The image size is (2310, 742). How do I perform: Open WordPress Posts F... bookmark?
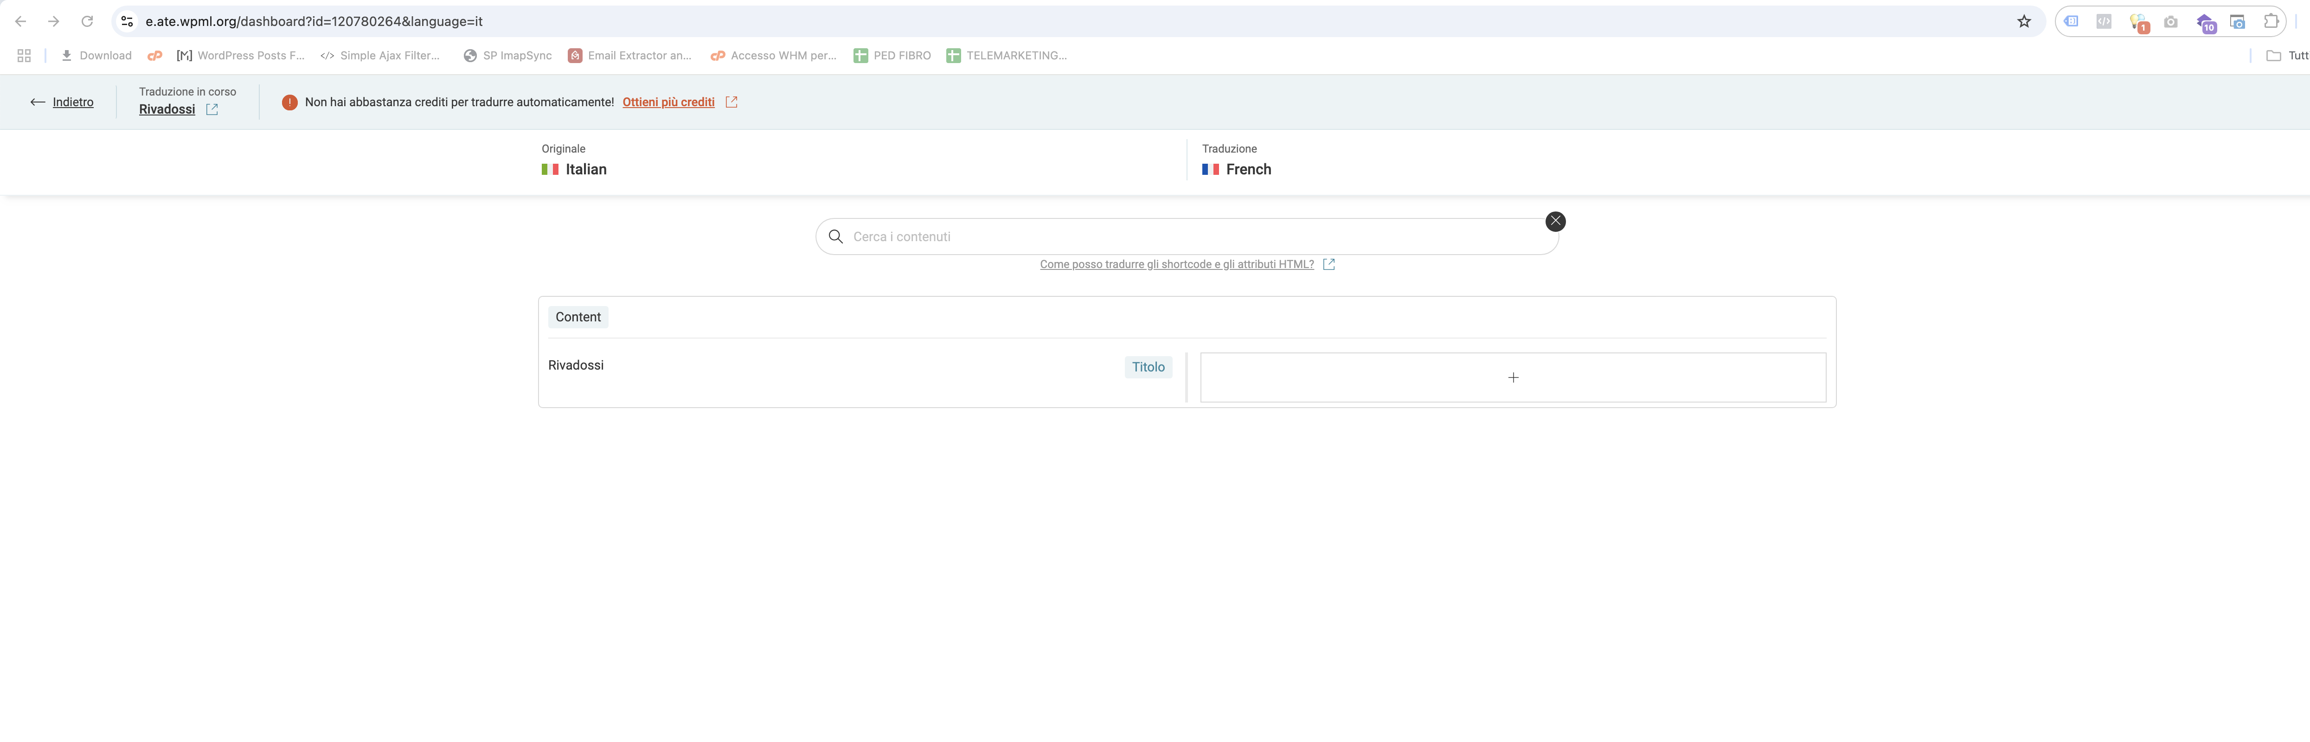[x=240, y=56]
